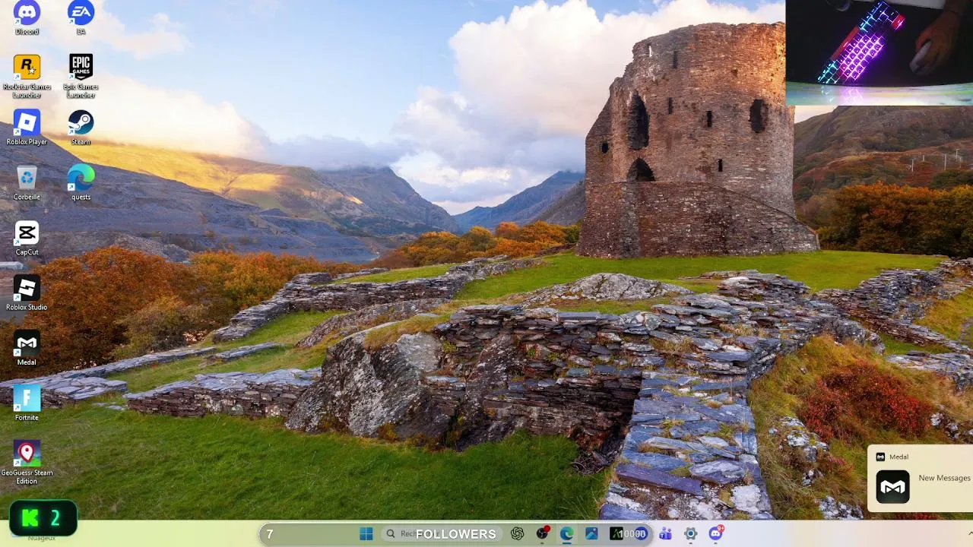Viewport: 973px width, 547px height.
Task: Click the Medal logo in the notification
Action: (x=893, y=487)
